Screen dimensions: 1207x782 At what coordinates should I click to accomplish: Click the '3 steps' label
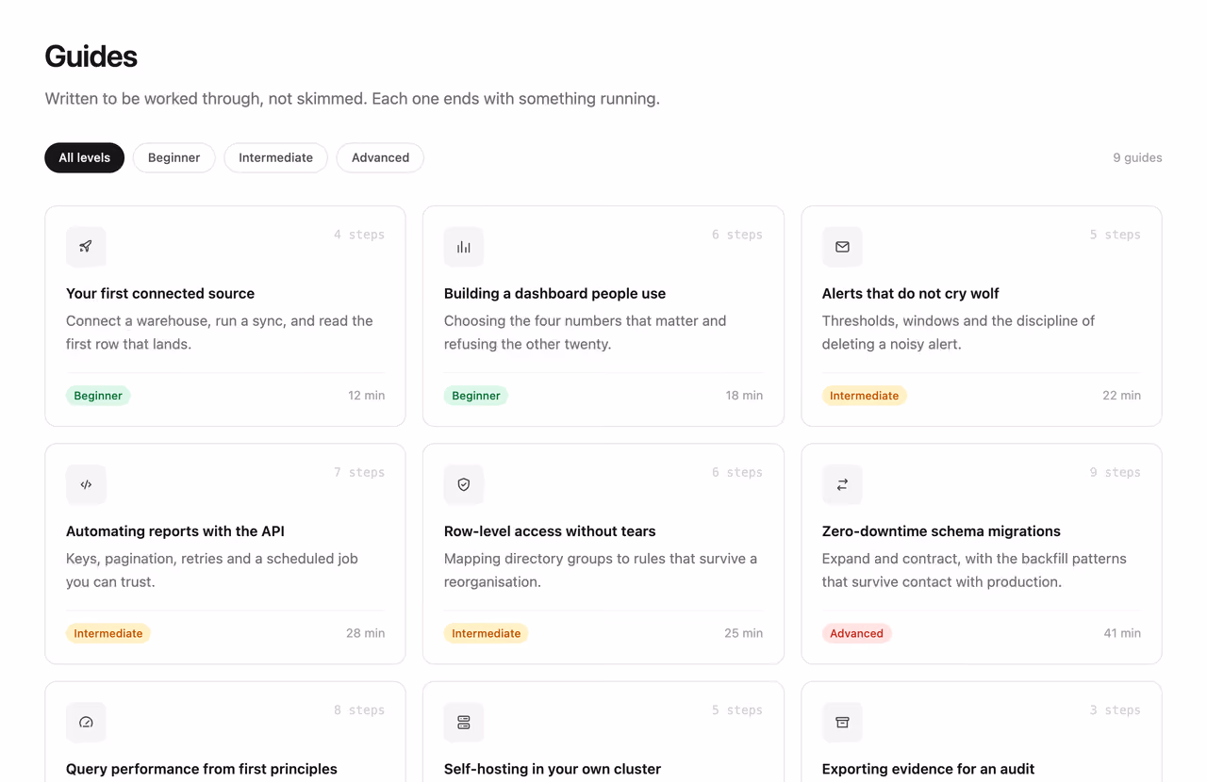(1116, 709)
